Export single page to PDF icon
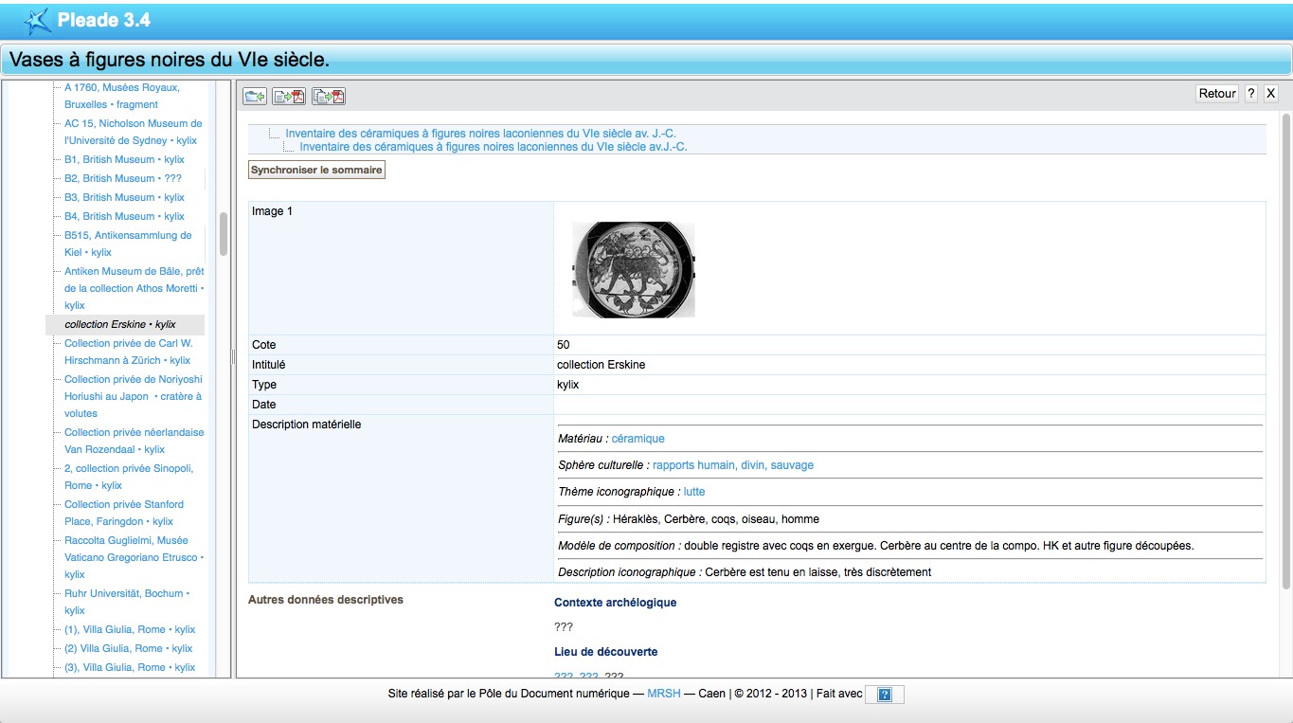The image size is (1293, 723). click(x=288, y=96)
